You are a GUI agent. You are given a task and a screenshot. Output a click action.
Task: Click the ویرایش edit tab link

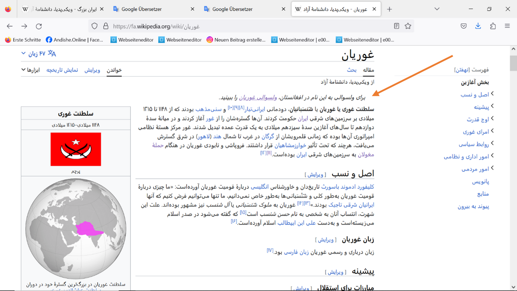click(x=92, y=70)
